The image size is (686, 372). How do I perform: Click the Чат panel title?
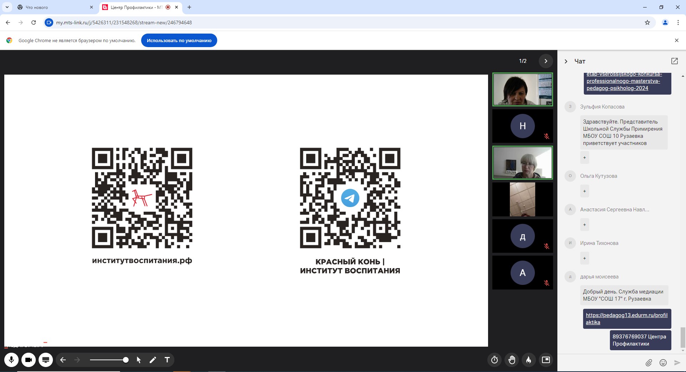[x=580, y=61]
